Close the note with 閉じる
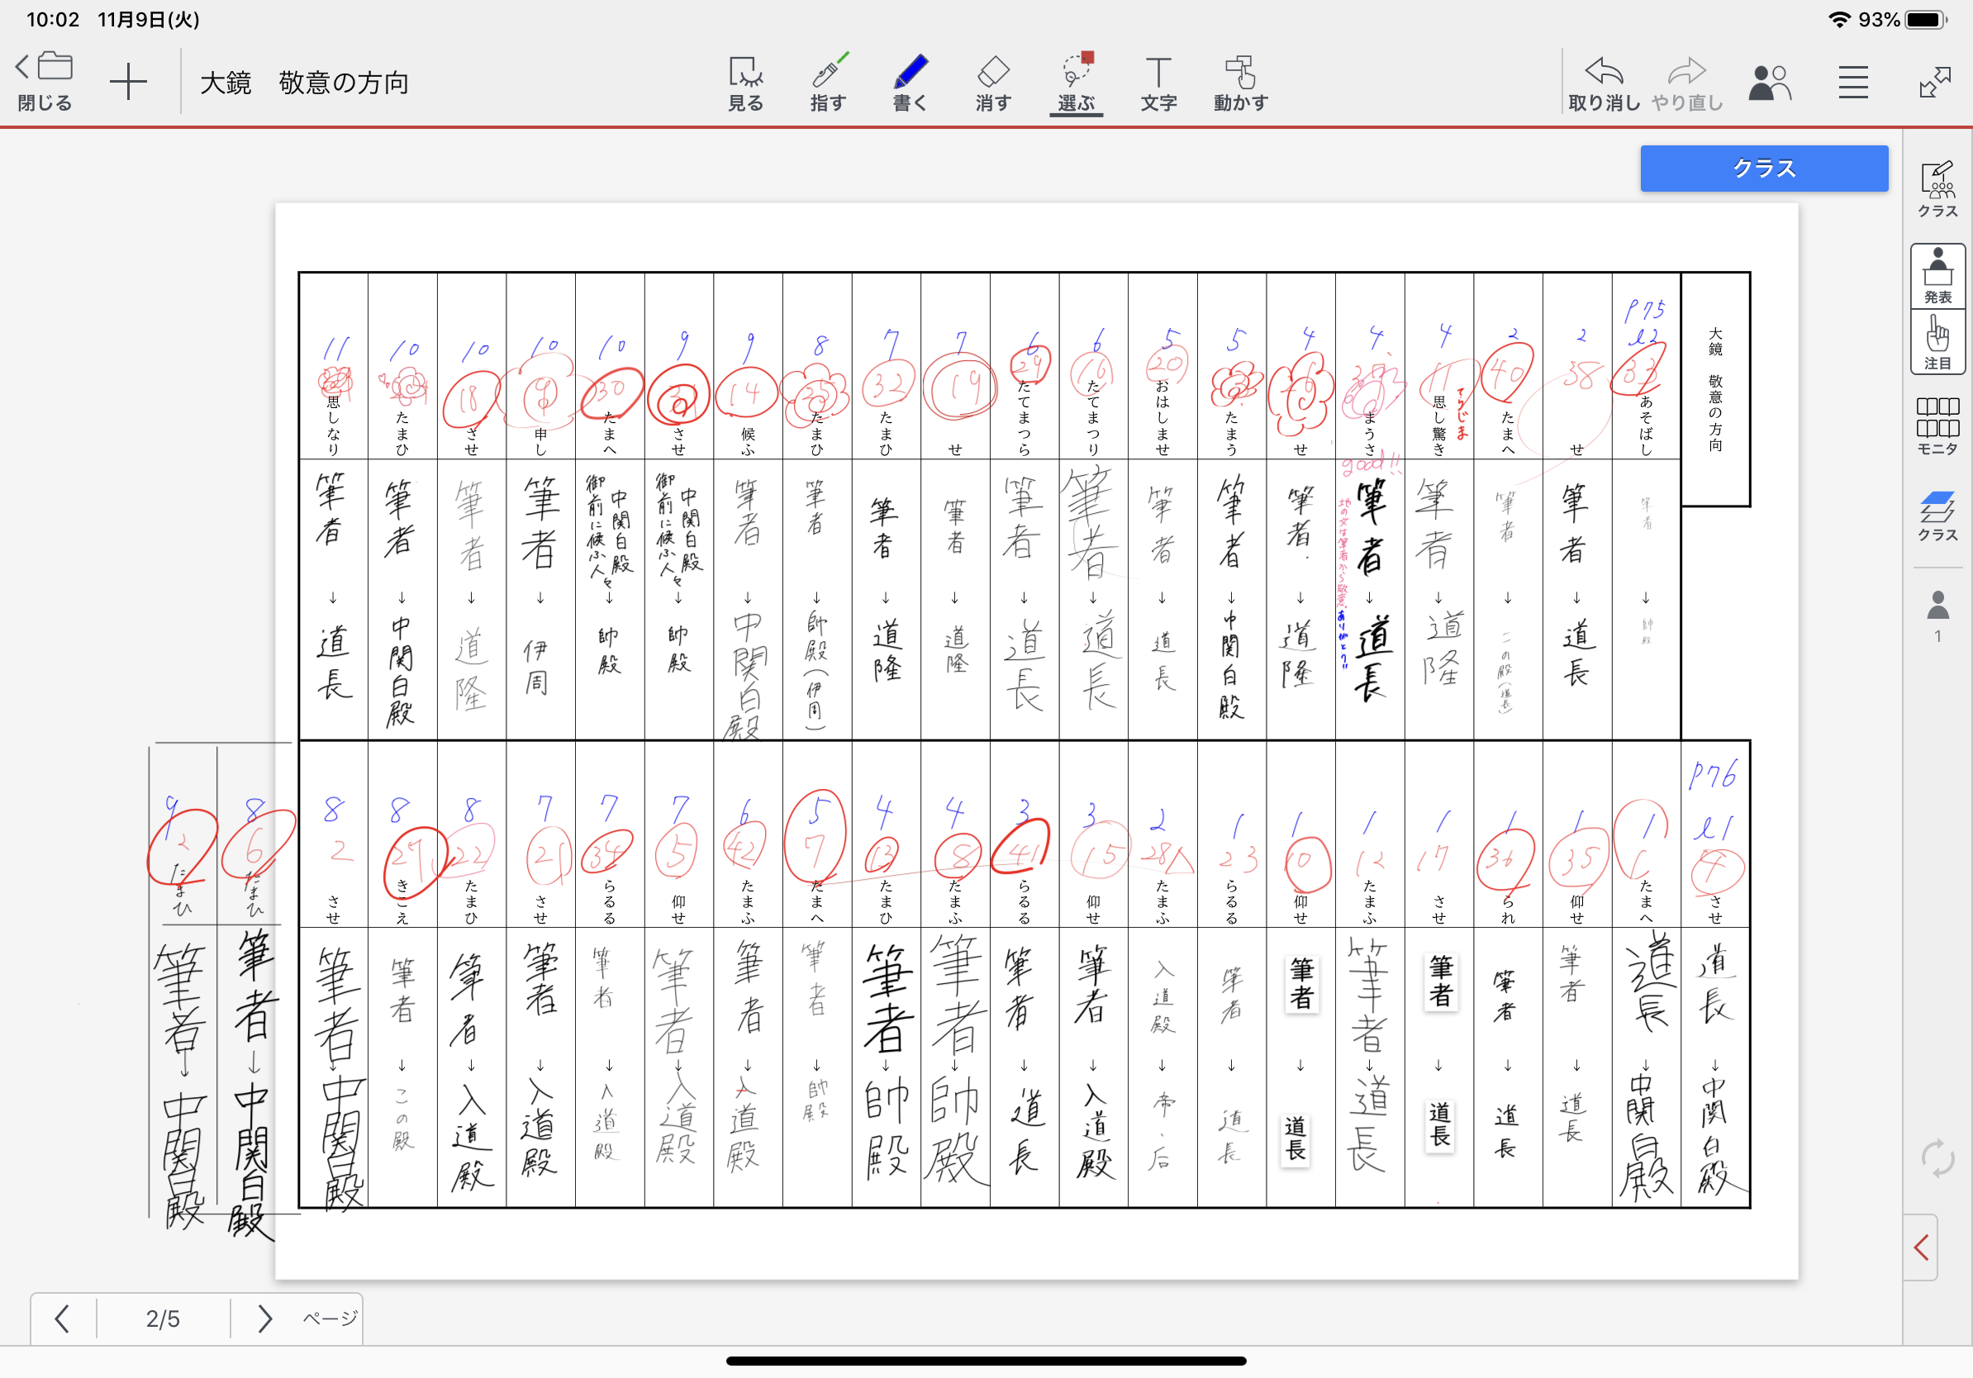 coord(45,83)
